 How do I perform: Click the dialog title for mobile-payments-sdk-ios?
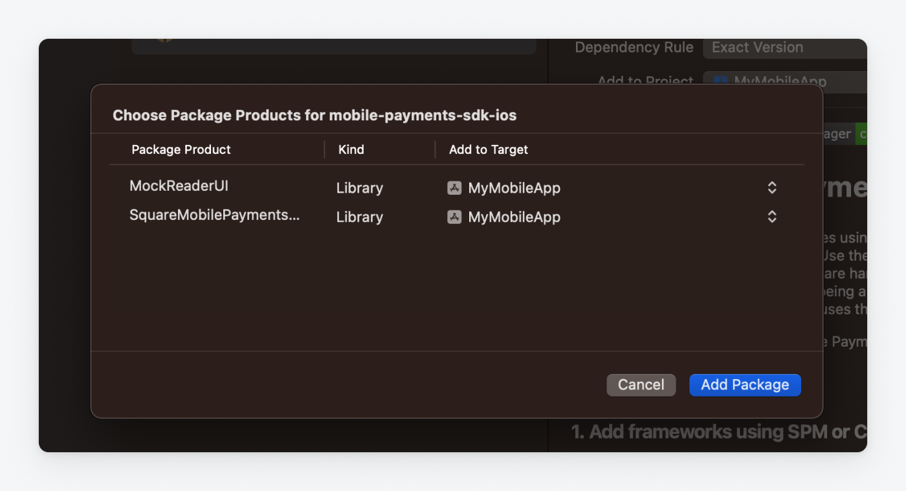click(x=315, y=116)
